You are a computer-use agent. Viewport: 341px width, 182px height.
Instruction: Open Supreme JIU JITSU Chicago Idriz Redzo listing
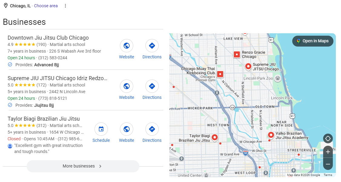pyautogui.click(x=58, y=78)
